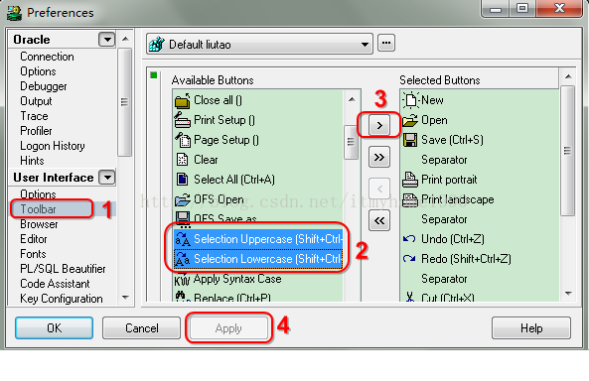Click the Cancel button
The width and height of the screenshot is (589, 381).
pos(142,328)
